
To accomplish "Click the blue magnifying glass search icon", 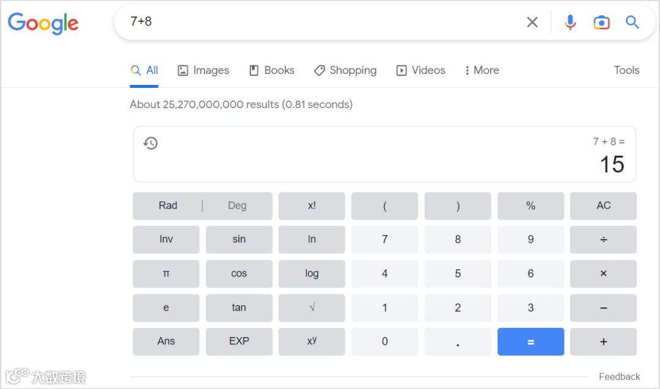I will click(632, 23).
